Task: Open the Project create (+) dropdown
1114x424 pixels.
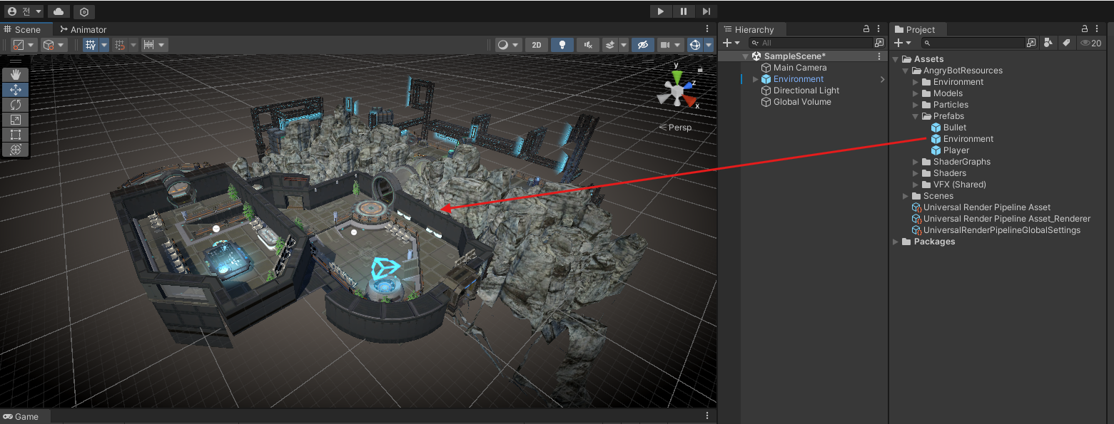Action: tap(903, 43)
